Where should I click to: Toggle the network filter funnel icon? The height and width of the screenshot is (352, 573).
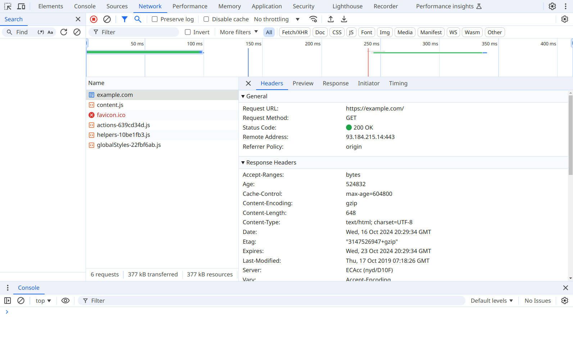click(x=124, y=19)
